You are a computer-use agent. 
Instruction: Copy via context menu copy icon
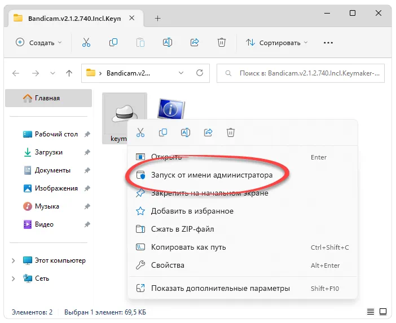163,132
